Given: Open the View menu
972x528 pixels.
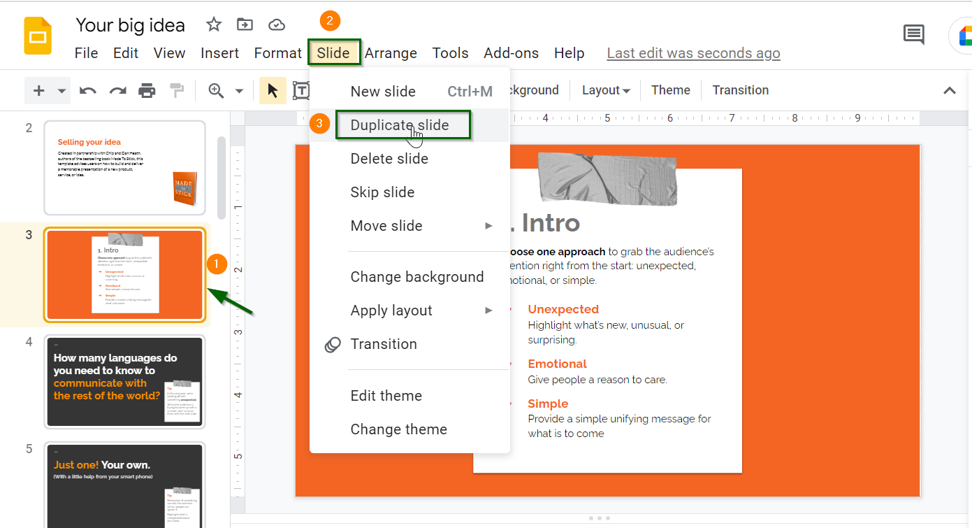Looking at the screenshot, I should [x=170, y=53].
